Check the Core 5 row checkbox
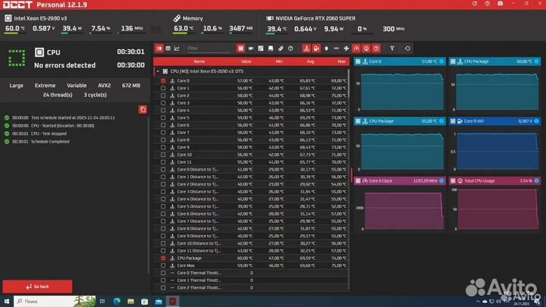The width and height of the screenshot is (546, 307). click(163, 117)
